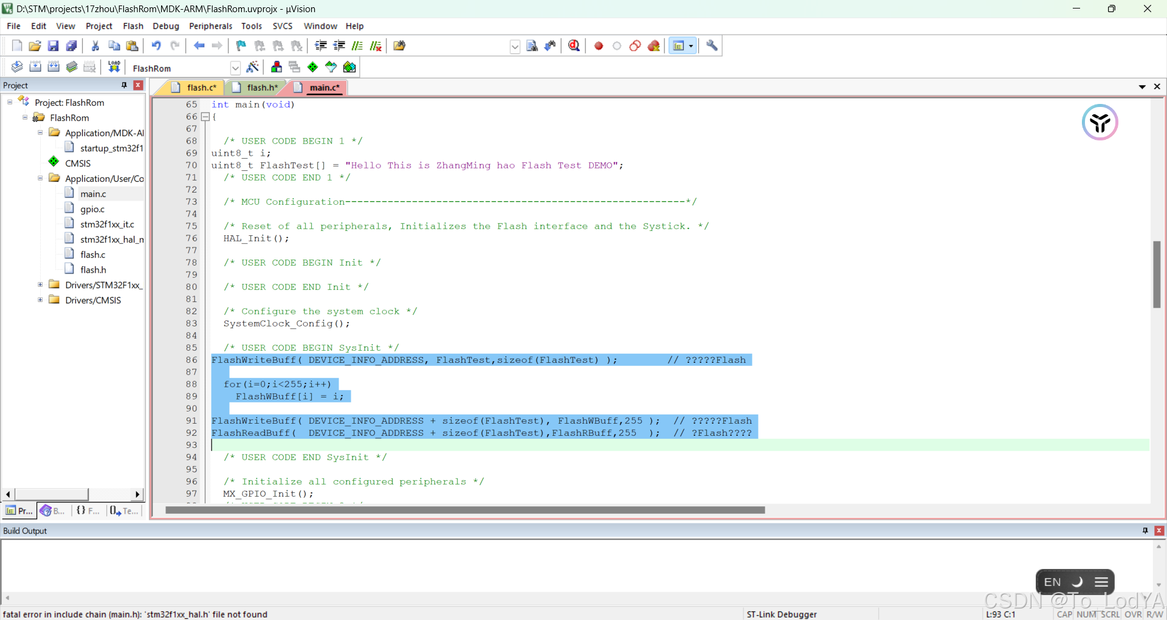This screenshot has width=1167, height=620.
Task: Open Manage Run-Time Environment green diamond
Action: pos(313,67)
